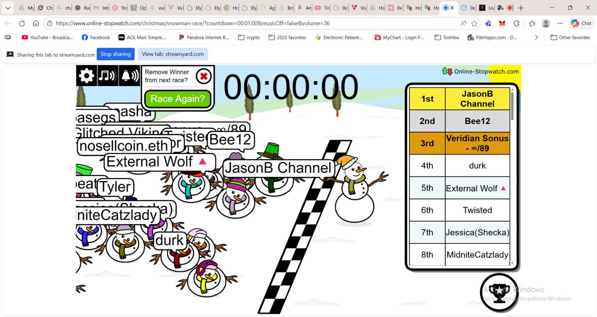
Task: Expand the Other favorites folder
Action: click(570, 37)
